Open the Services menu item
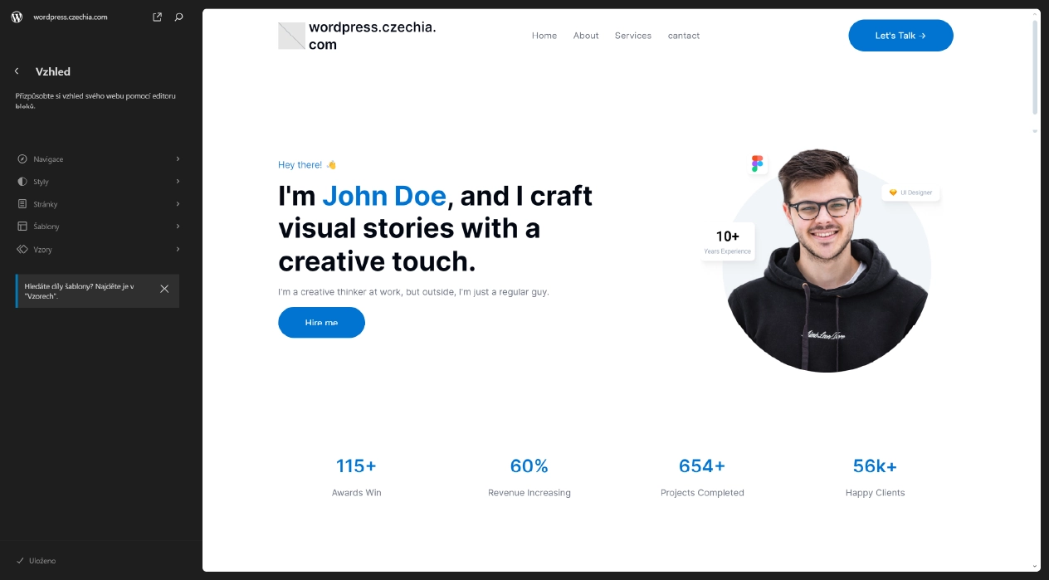 (633, 36)
